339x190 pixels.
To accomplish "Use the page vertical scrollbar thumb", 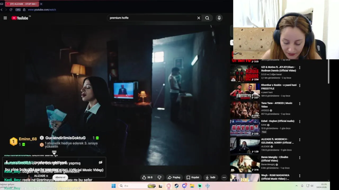I will pyautogui.click(x=329, y=71).
